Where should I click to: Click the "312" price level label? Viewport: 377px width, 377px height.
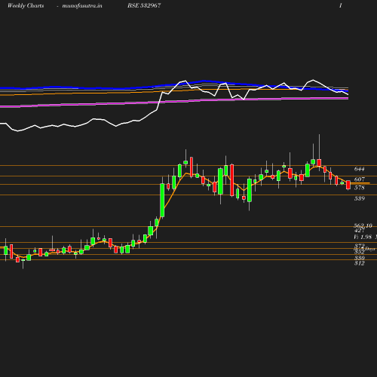360,263
